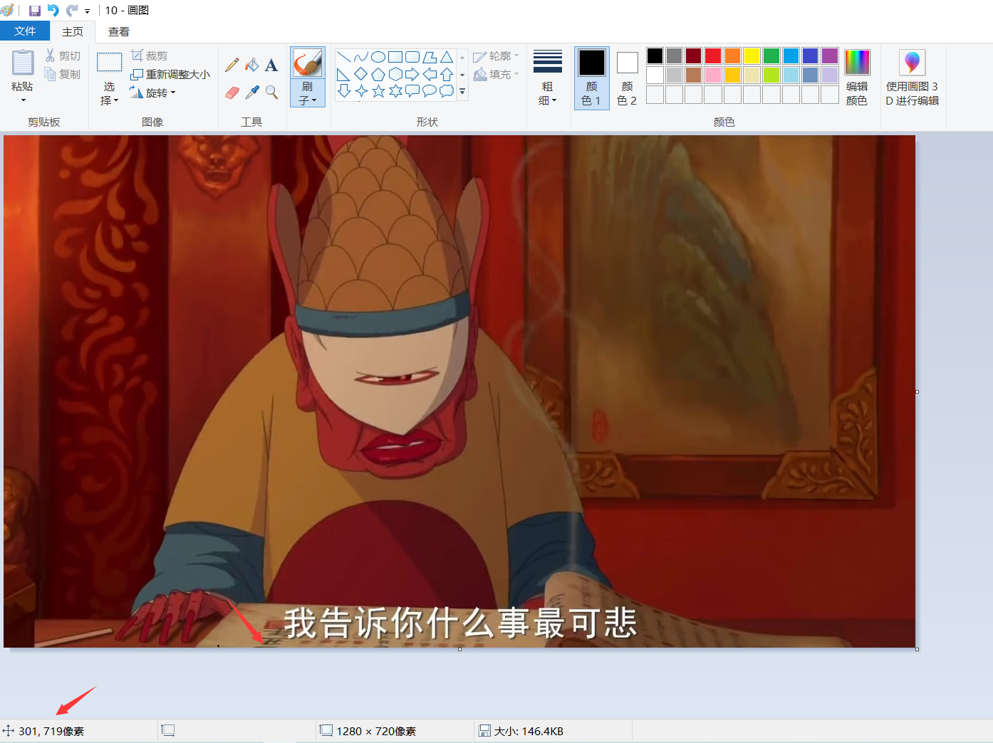Choose the triangle shape
Viewport: 993px width, 743px height.
pos(447,57)
